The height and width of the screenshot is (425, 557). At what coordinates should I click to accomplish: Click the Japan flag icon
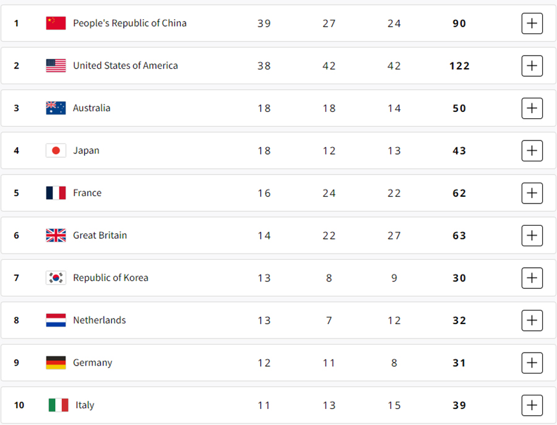coord(56,150)
